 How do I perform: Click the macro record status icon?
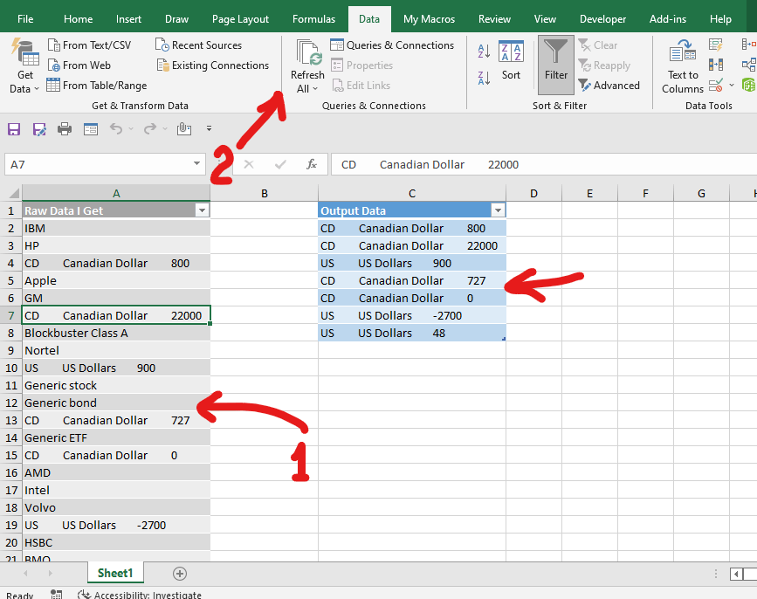tap(57, 595)
